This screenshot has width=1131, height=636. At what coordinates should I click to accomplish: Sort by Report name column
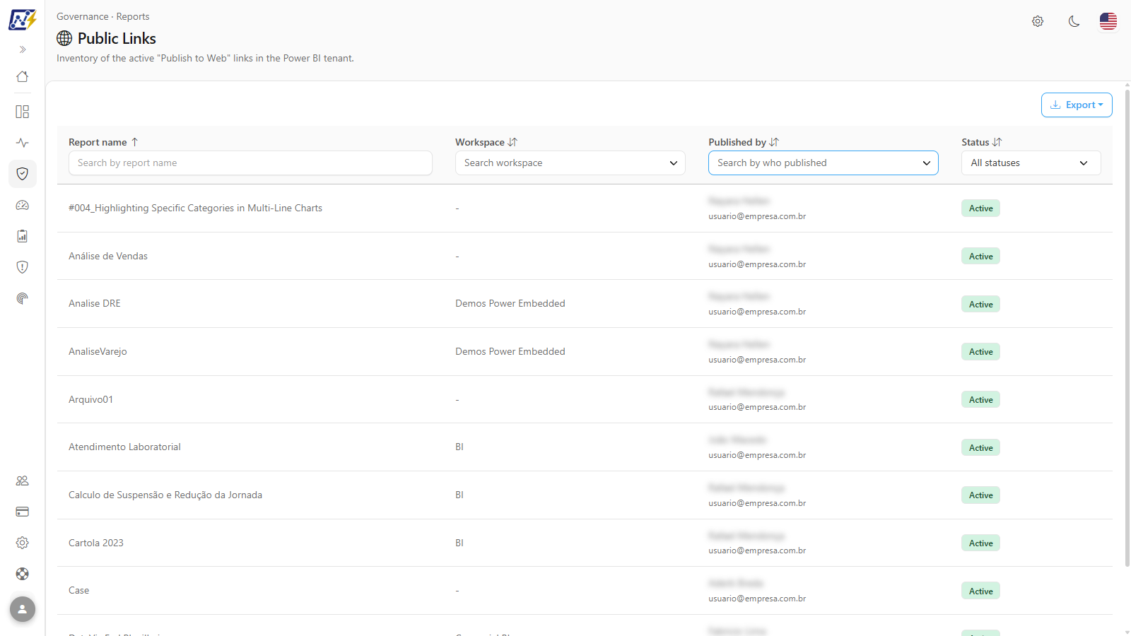click(103, 142)
